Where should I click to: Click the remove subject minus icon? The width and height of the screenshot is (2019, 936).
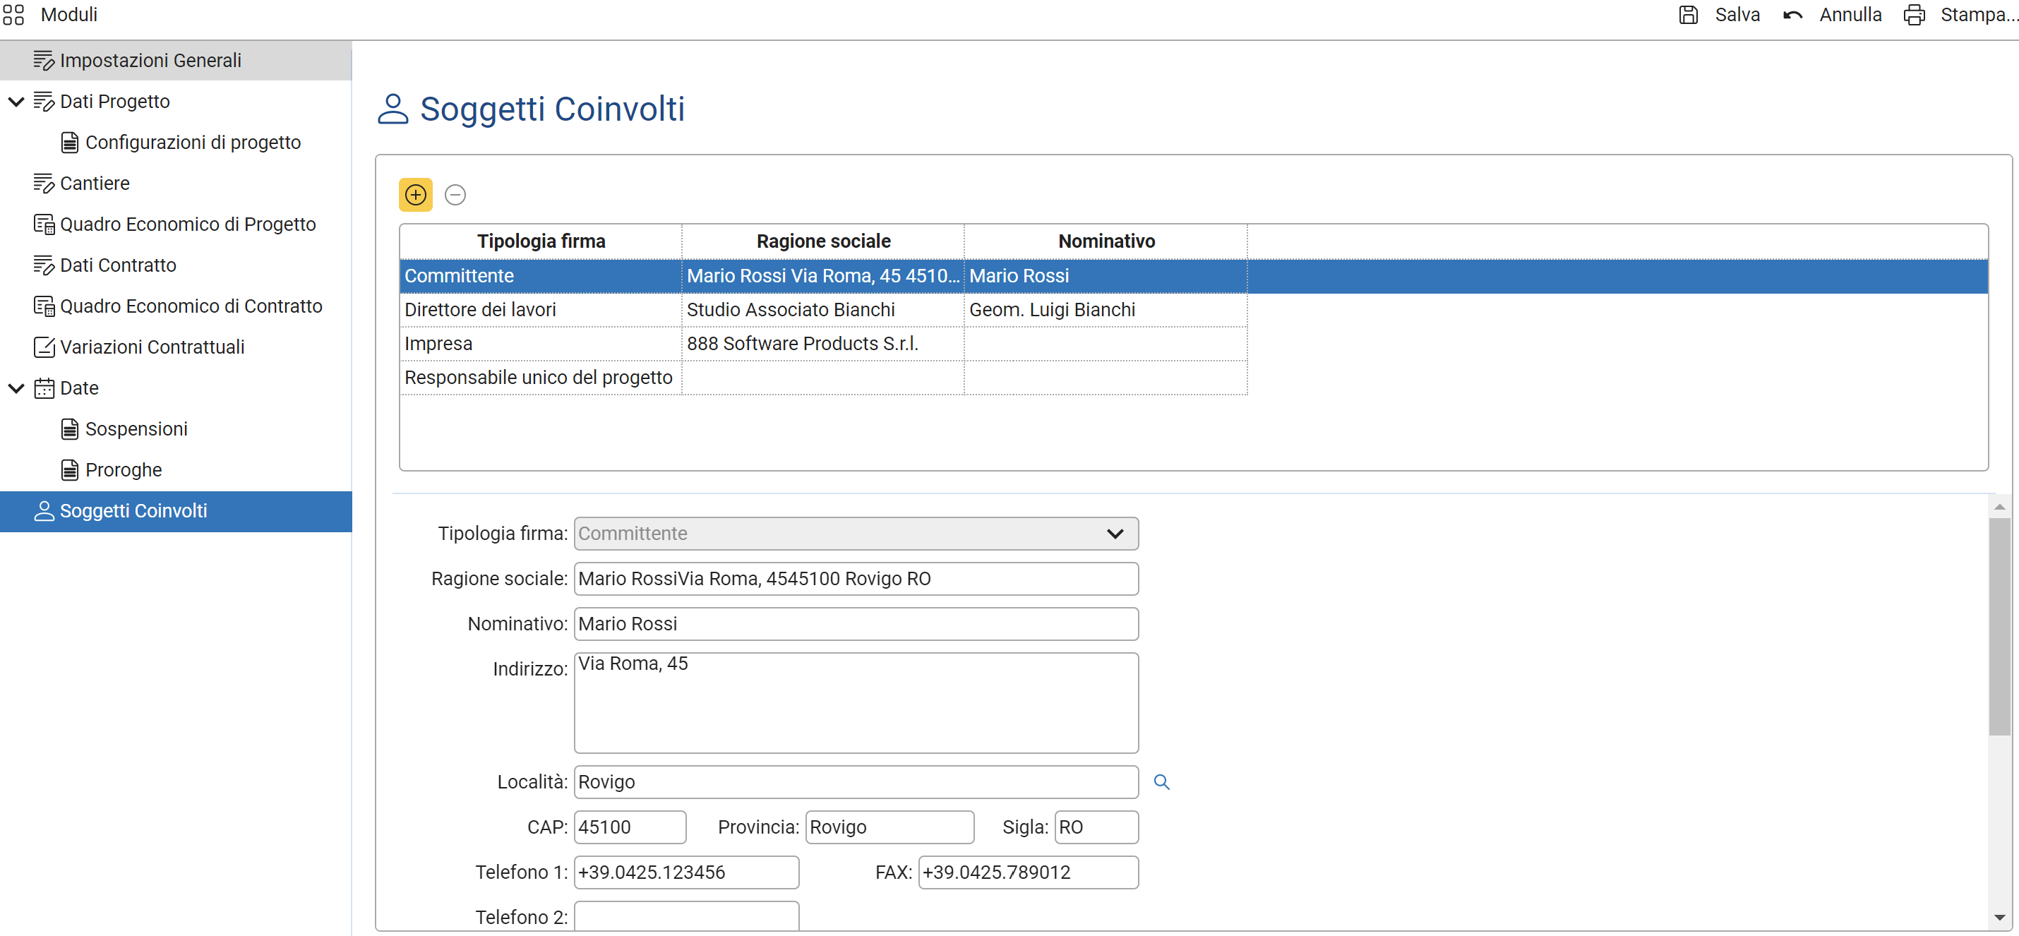(x=455, y=194)
